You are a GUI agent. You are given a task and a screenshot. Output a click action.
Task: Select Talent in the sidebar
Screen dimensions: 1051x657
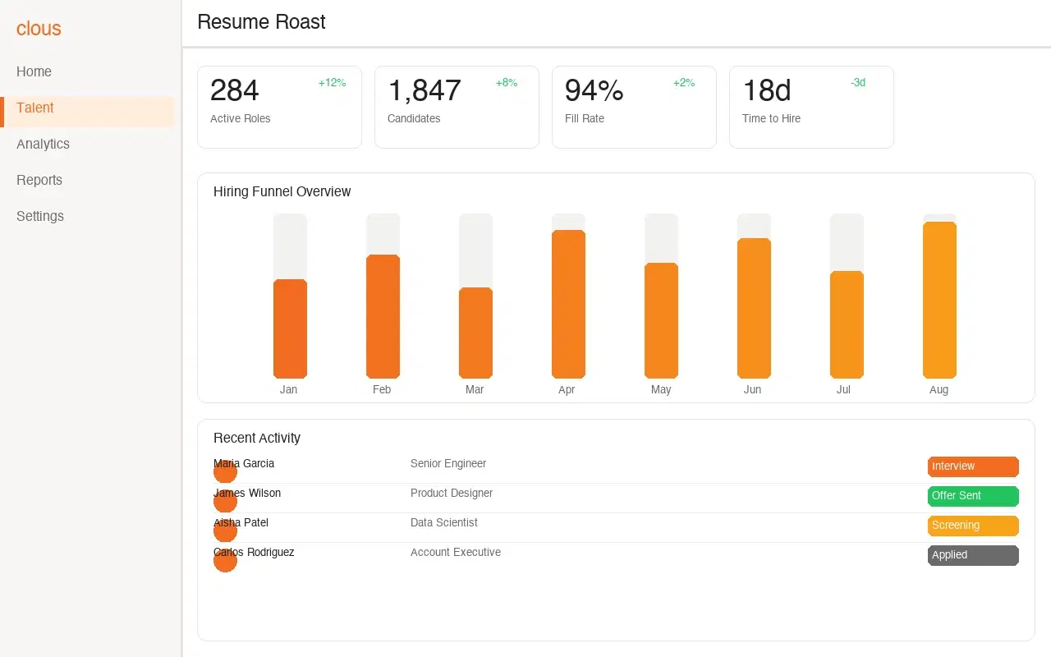(x=35, y=108)
